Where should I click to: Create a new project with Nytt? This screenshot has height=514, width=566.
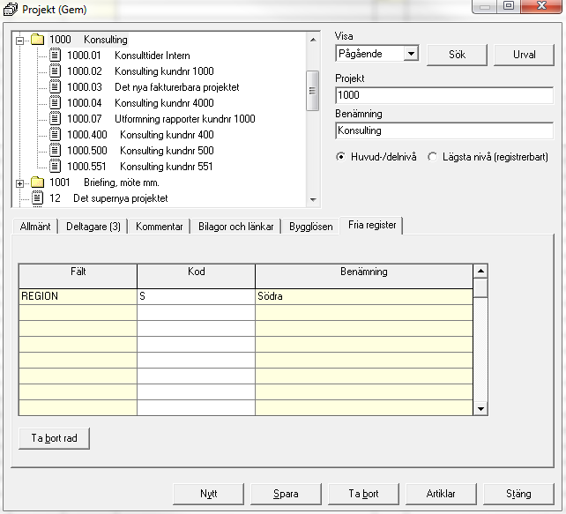click(x=209, y=494)
